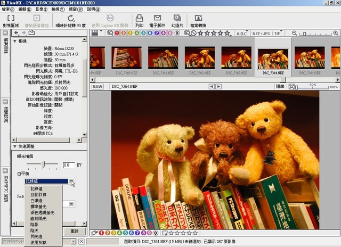
Task: Show next image with right arrow
Action: (218, 86)
